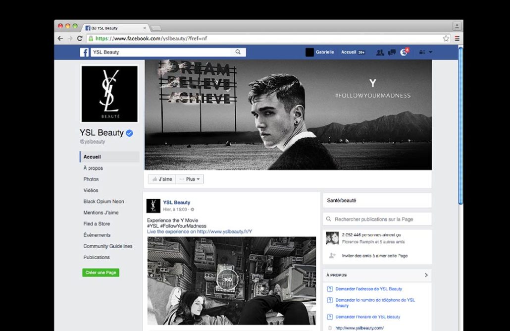Expand the À PROPOS section chevron
This screenshot has height=331, width=510.
(x=426, y=275)
